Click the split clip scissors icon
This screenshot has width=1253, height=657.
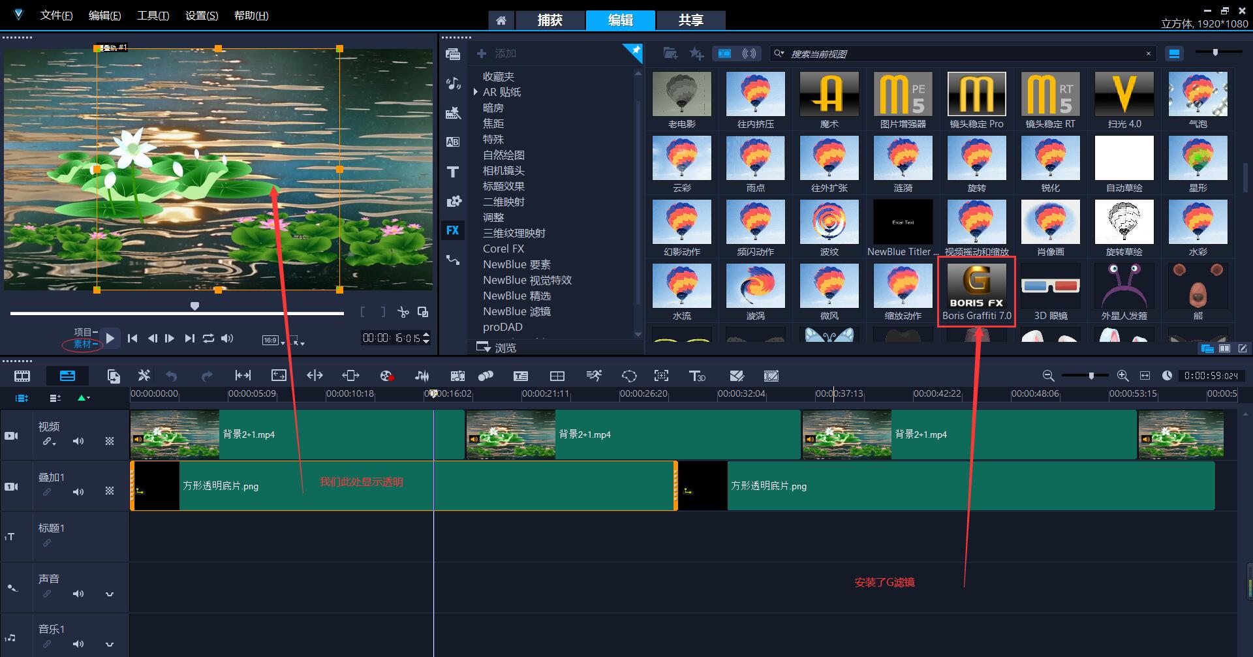point(403,313)
